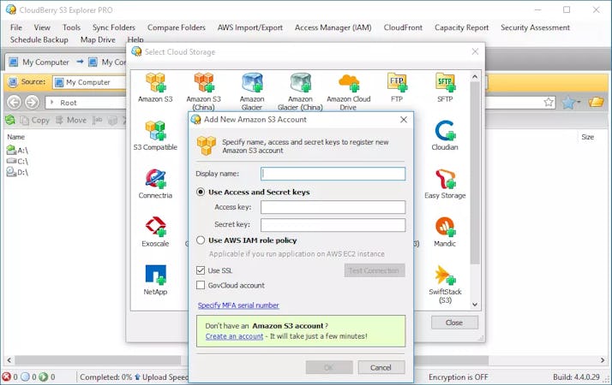Viewport: 612px width, 385px height.
Task: Choose the NetApp storage icon
Action: (155, 275)
